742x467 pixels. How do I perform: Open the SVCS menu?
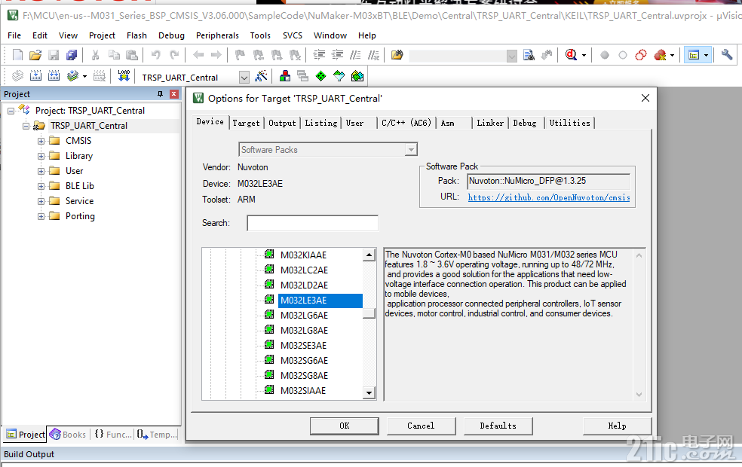click(293, 35)
